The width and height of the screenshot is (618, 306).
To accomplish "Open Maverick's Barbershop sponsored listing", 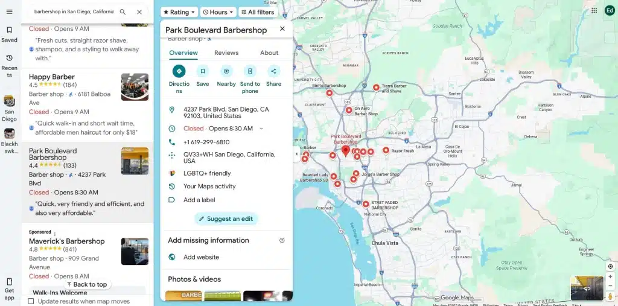I will (66, 241).
